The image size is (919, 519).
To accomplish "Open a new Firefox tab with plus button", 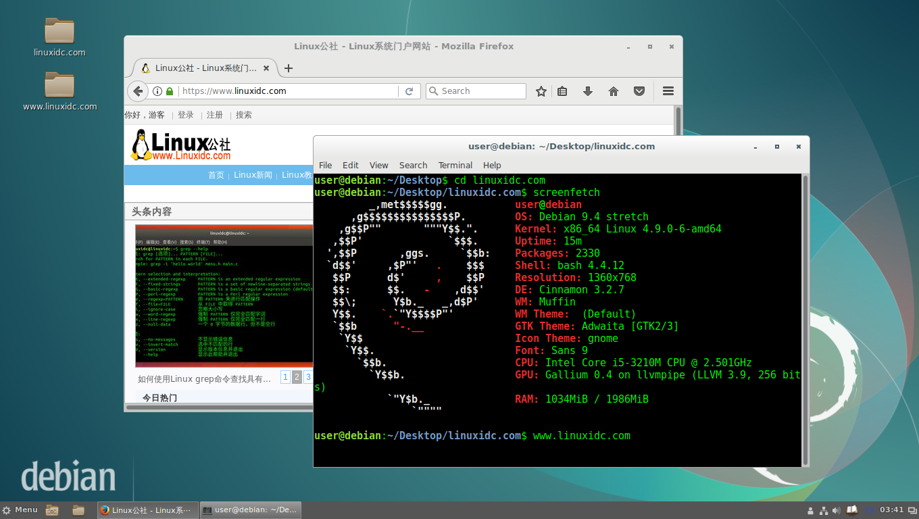I will coord(289,68).
